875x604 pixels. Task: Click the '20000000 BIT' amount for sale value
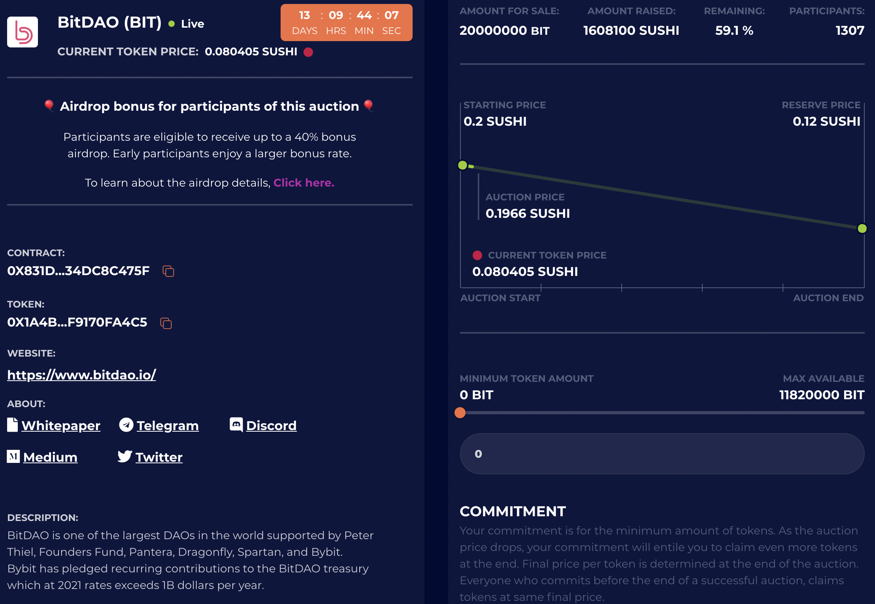(505, 30)
